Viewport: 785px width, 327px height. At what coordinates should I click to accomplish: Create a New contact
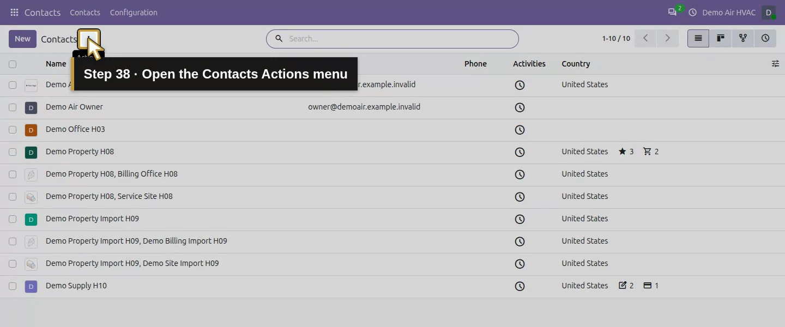[x=22, y=39]
